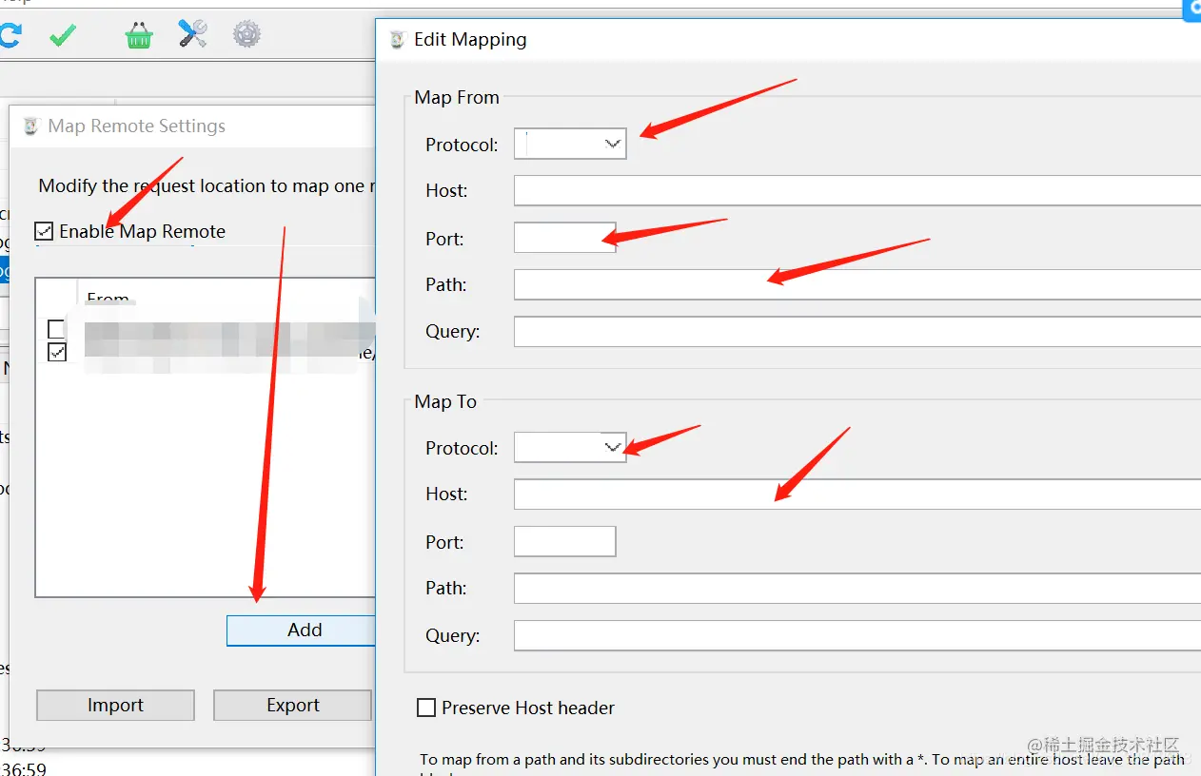Click the blue refresh toolbar icon
Image resolution: width=1201 pixels, height=776 pixels.
pos(9,36)
